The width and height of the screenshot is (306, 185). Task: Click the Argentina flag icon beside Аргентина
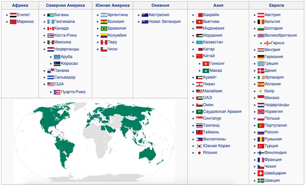pyautogui.click(x=104, y=15)
